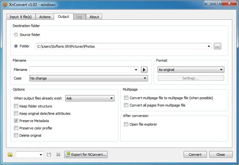Select the Source folder radio button

[16, 35]
